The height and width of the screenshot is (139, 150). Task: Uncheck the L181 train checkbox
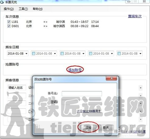pos(9,22)
